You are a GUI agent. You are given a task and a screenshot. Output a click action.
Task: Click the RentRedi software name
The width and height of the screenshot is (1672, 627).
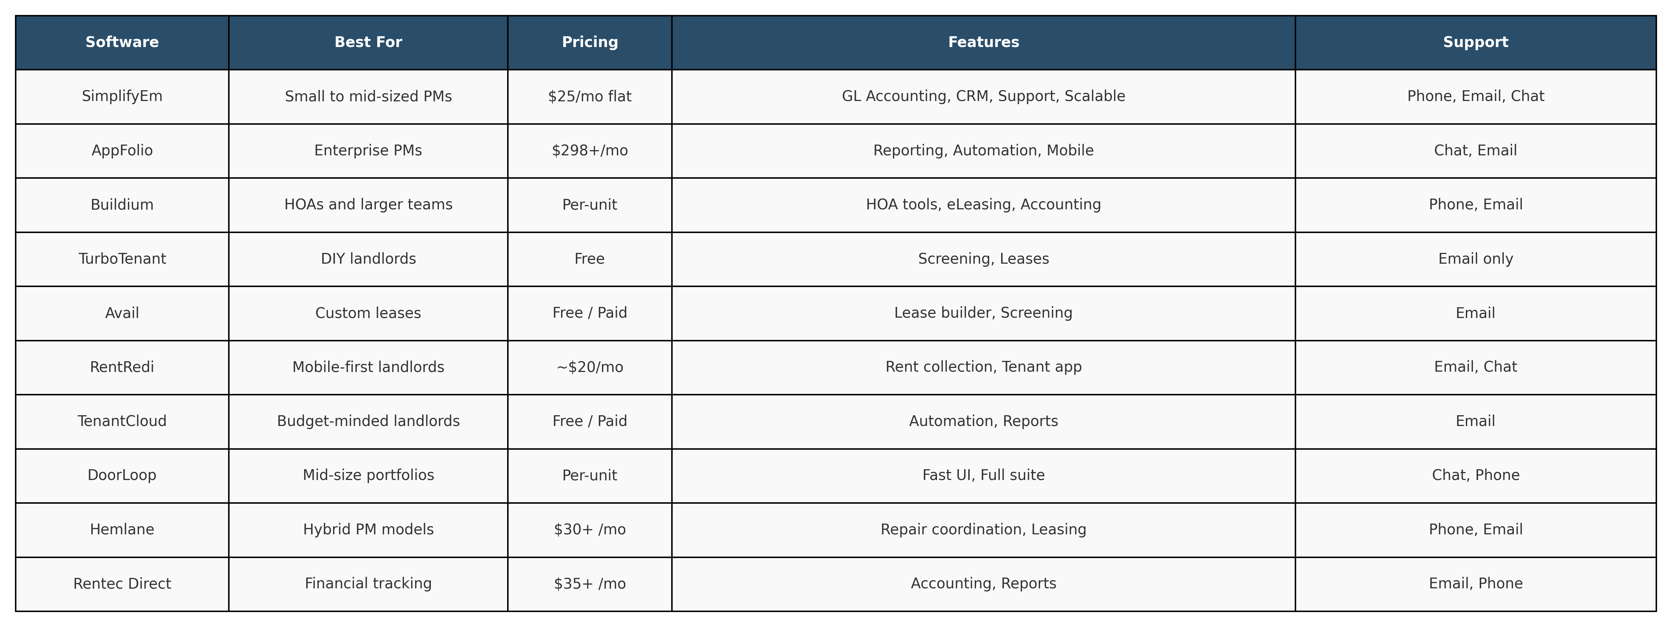[x=122, y=367]
